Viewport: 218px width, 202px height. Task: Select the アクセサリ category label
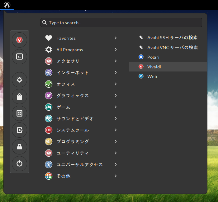click(x=68, y=61)
